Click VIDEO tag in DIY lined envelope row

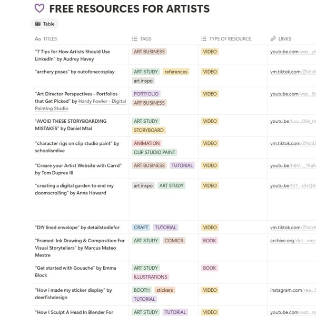210,228
